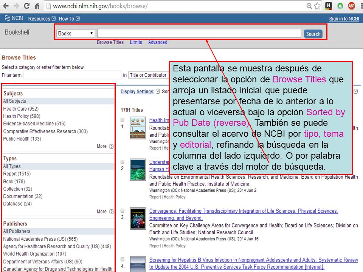This screenshot has width=363, height=272.
Task: Check the box for title 4
Action: point(123,259)
